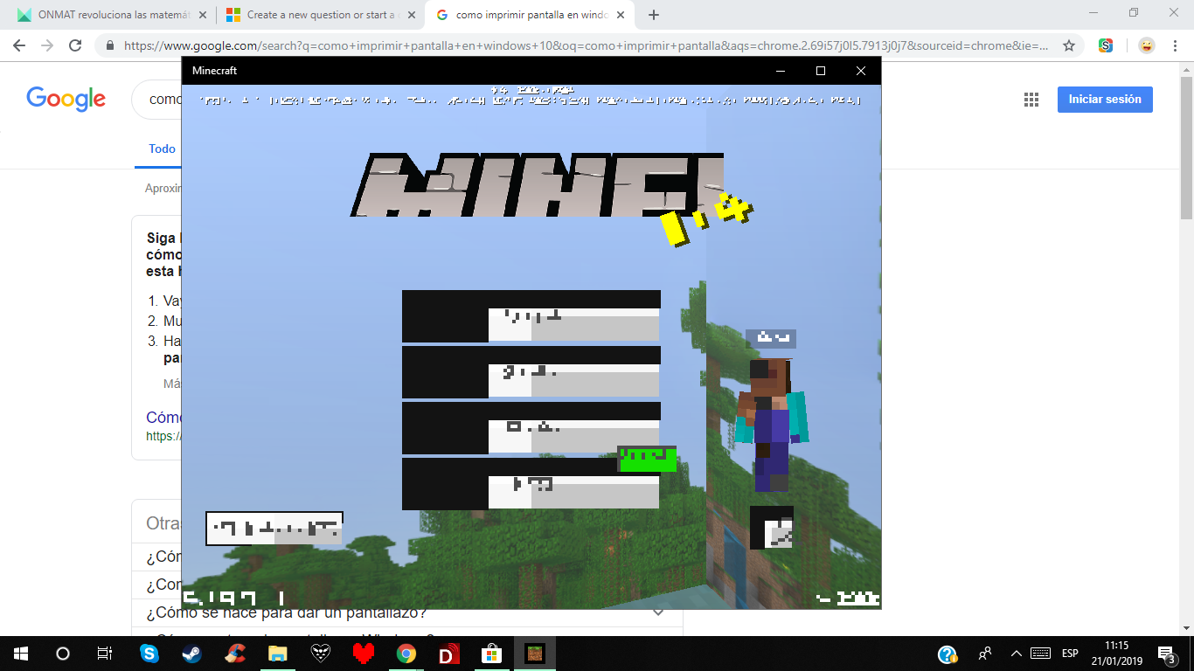
Task: Open Microsoft Store from the taskbar
Action: click(x=491, y=654)
